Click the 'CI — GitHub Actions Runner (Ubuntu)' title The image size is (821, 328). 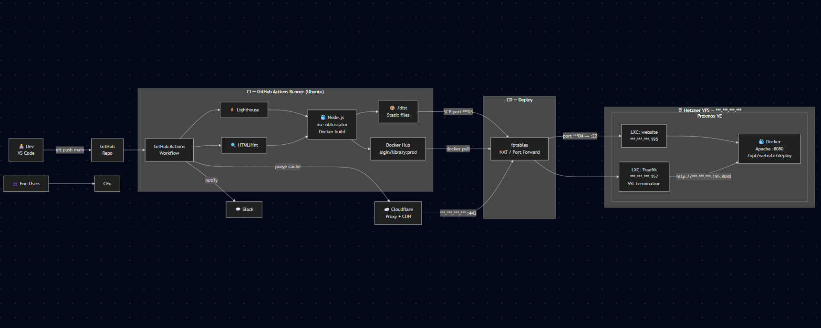coord(285,92)
